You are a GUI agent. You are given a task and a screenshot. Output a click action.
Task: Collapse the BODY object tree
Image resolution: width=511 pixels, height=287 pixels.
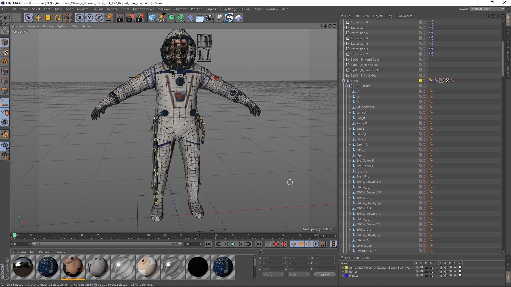pos(343,81)
